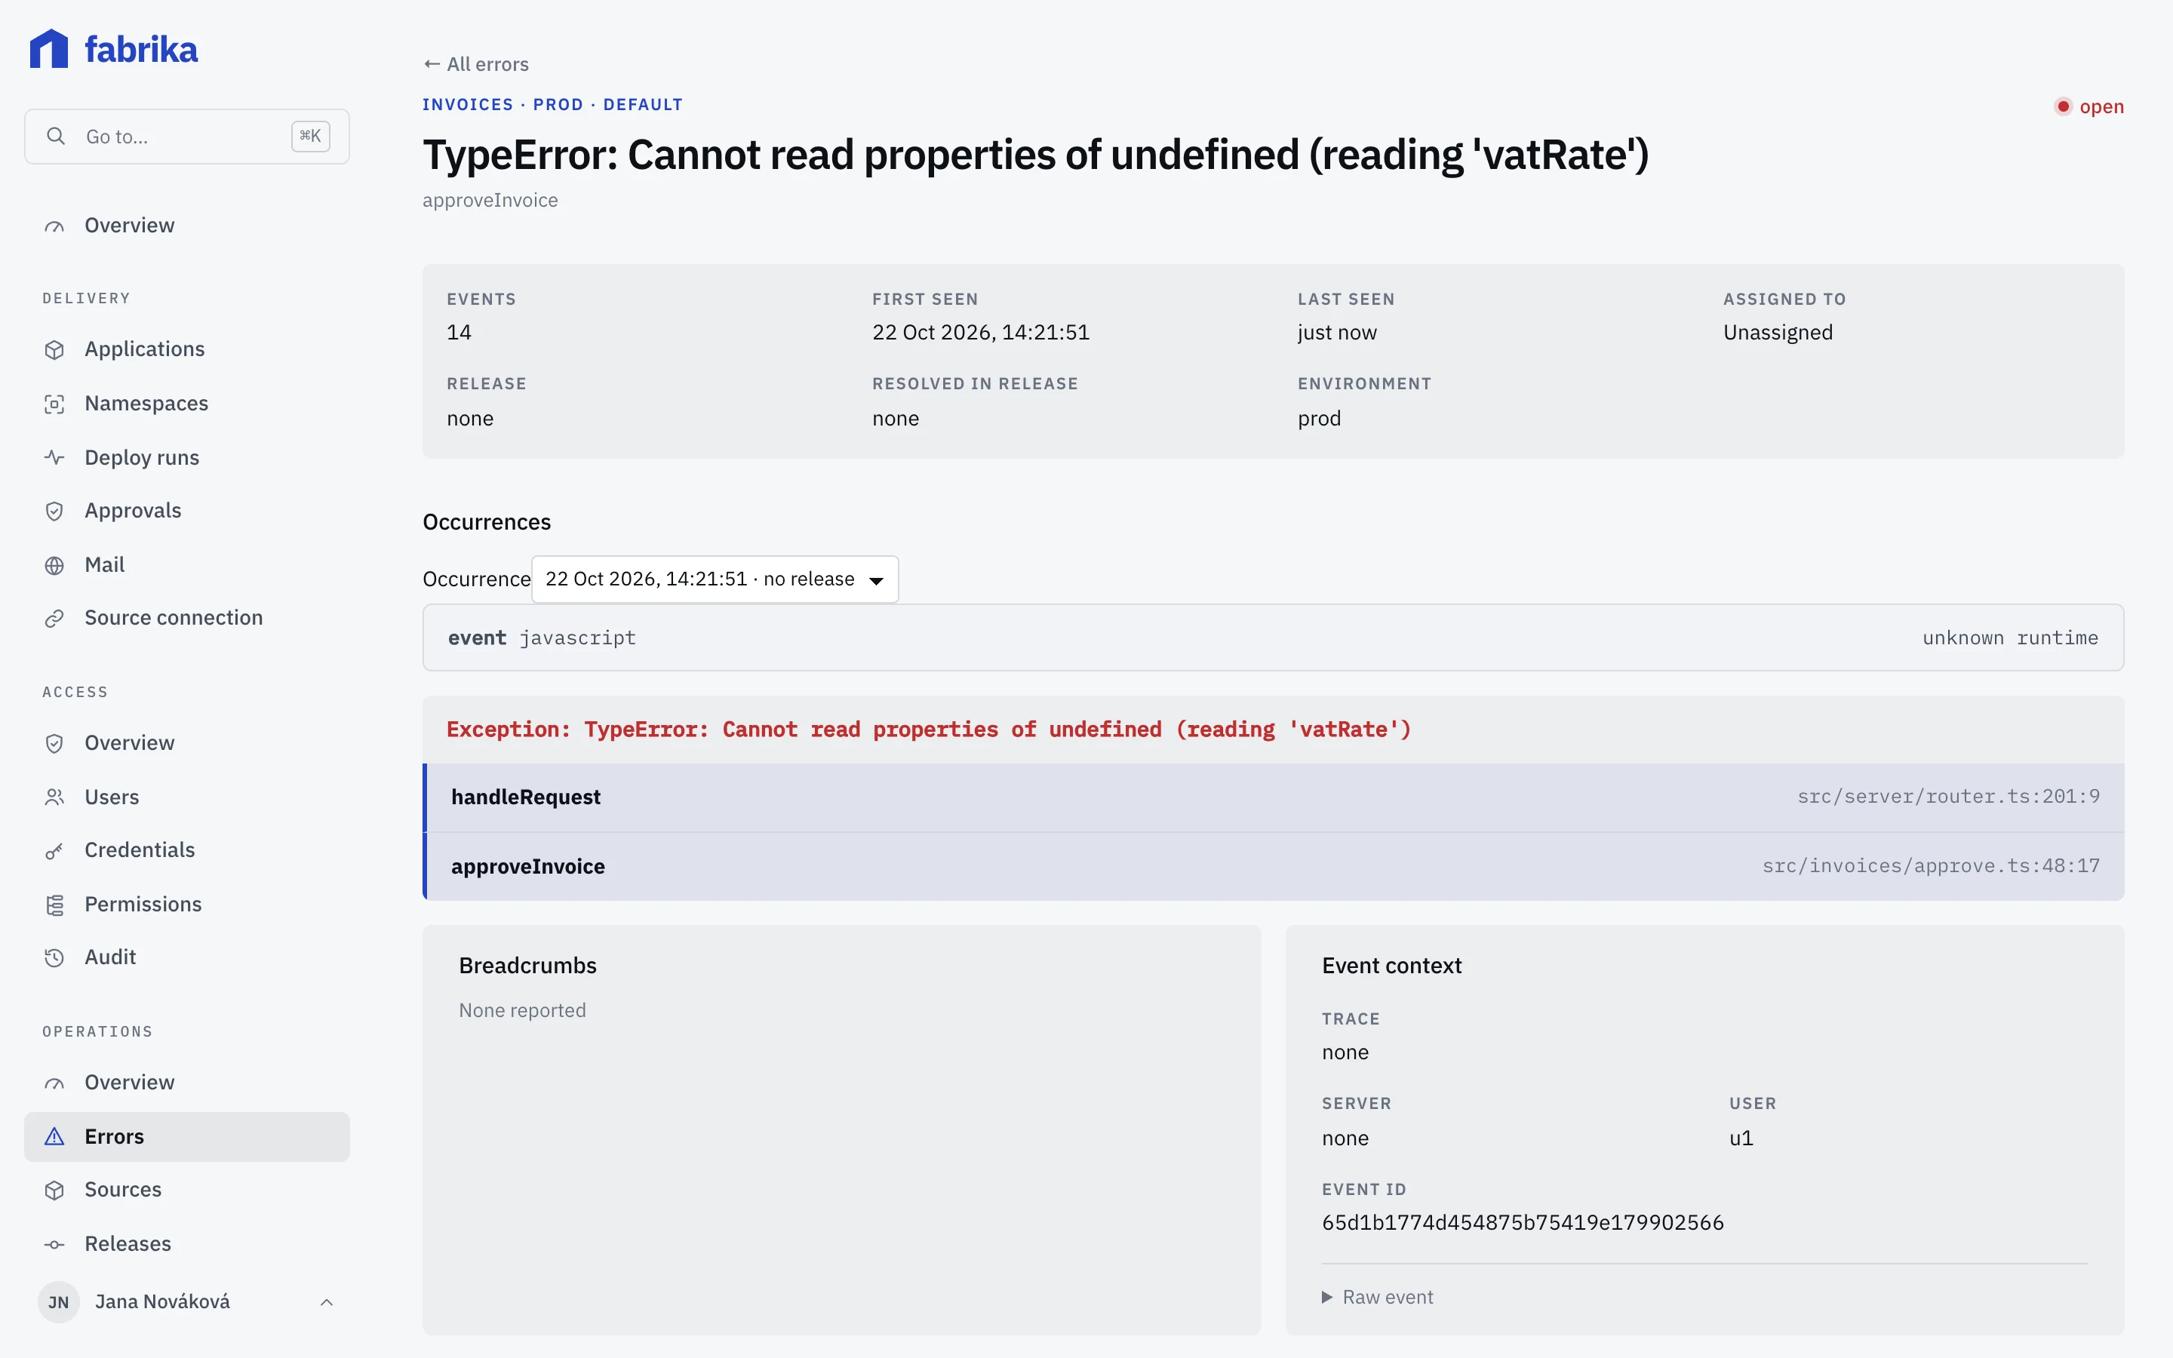The height and width of the screenshot is (1358, 2173).
Task: Click the Operations Overview gauge icon
Action: tap(55, 1083)
